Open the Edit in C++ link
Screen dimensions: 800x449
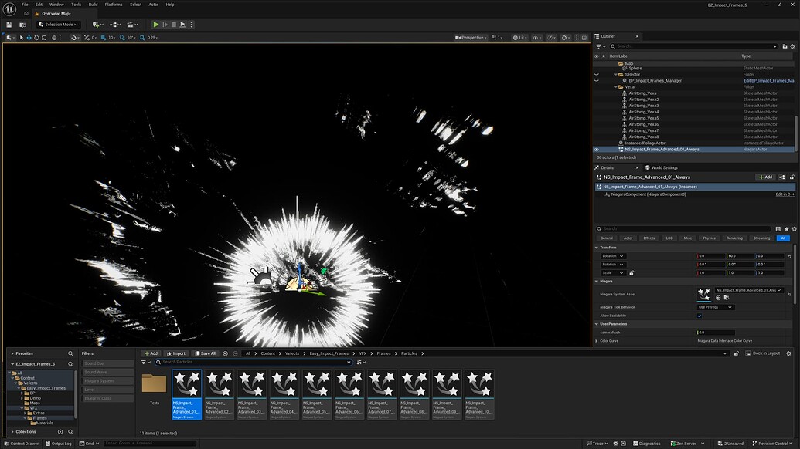(x=785, y=194)
